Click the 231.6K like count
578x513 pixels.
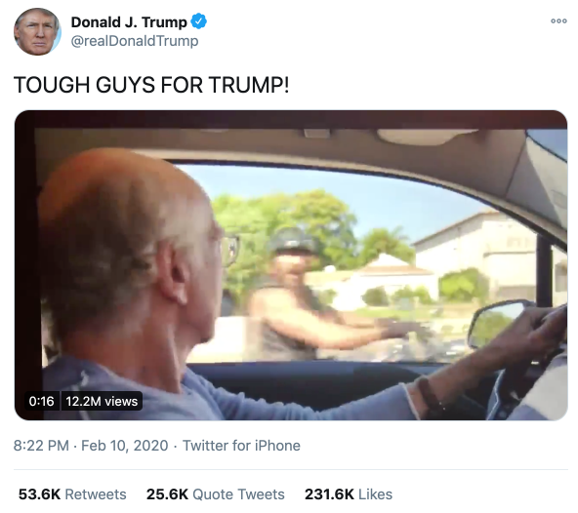[x=329, y=494]
